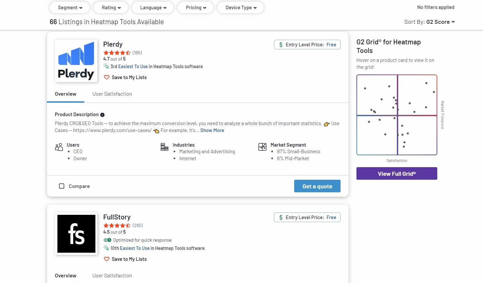
Task: Click the Industries building icon
Action: point(164,147)
